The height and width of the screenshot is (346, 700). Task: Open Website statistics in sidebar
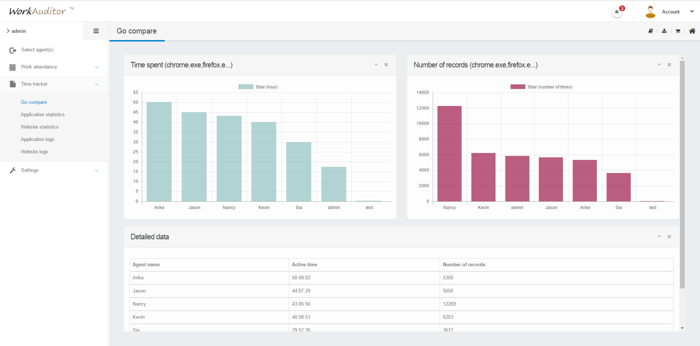point(39,127)
